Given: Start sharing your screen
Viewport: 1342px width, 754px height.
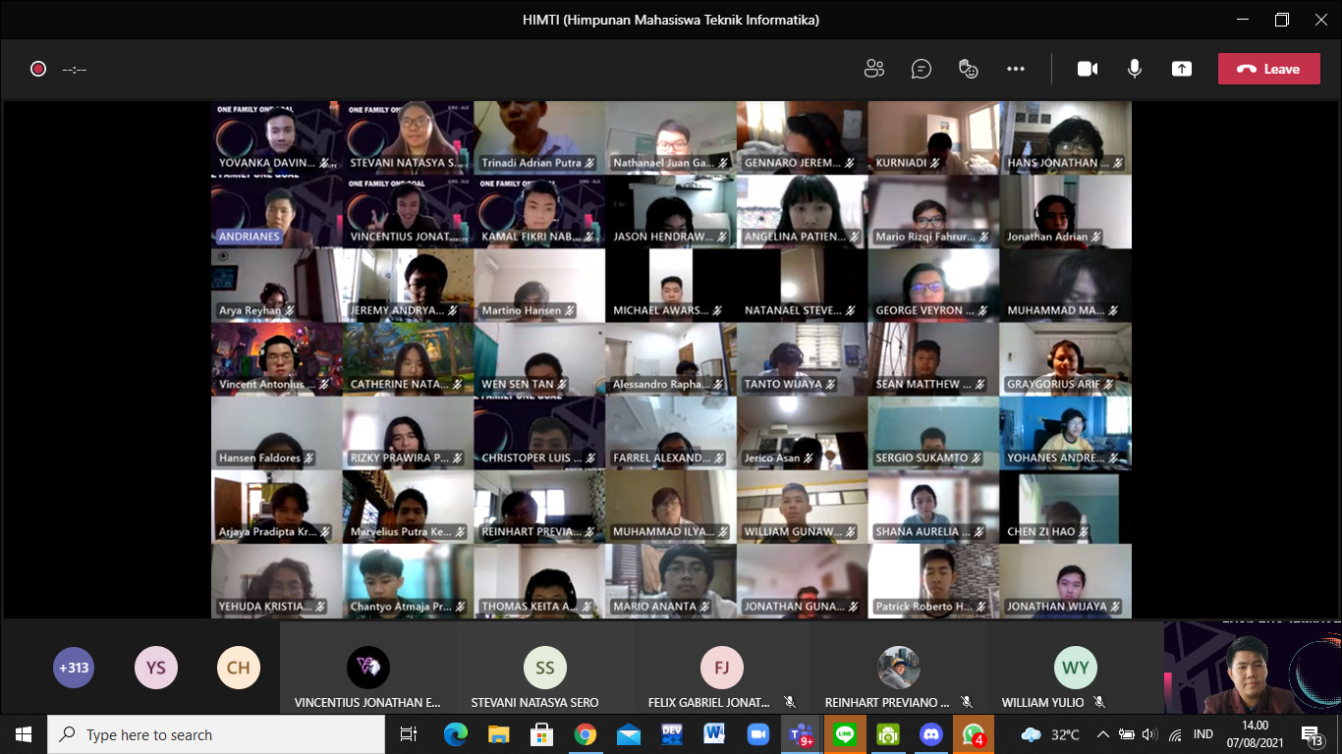Looking at the screenshot, I should pos(1182,69).
